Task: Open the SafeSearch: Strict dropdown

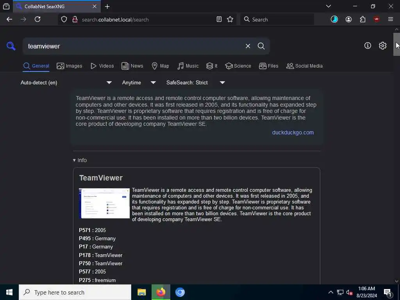Action: tap(195, 83)
